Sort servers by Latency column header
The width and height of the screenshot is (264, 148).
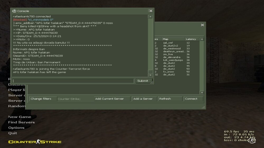click(x=192, y=39)
